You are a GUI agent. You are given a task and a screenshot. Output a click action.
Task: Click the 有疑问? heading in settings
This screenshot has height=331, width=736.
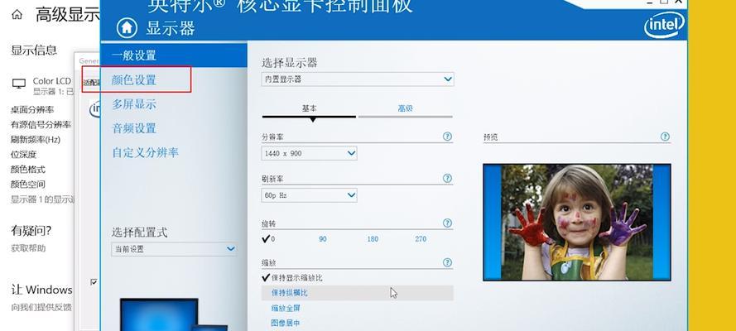tap(31, 231)
